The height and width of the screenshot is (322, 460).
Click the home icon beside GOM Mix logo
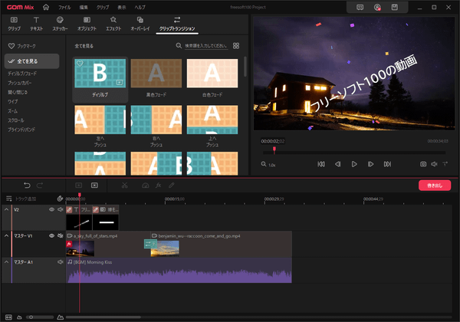coord(46,7)
